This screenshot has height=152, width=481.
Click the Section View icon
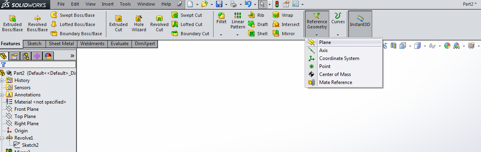[x=393, y=46]
